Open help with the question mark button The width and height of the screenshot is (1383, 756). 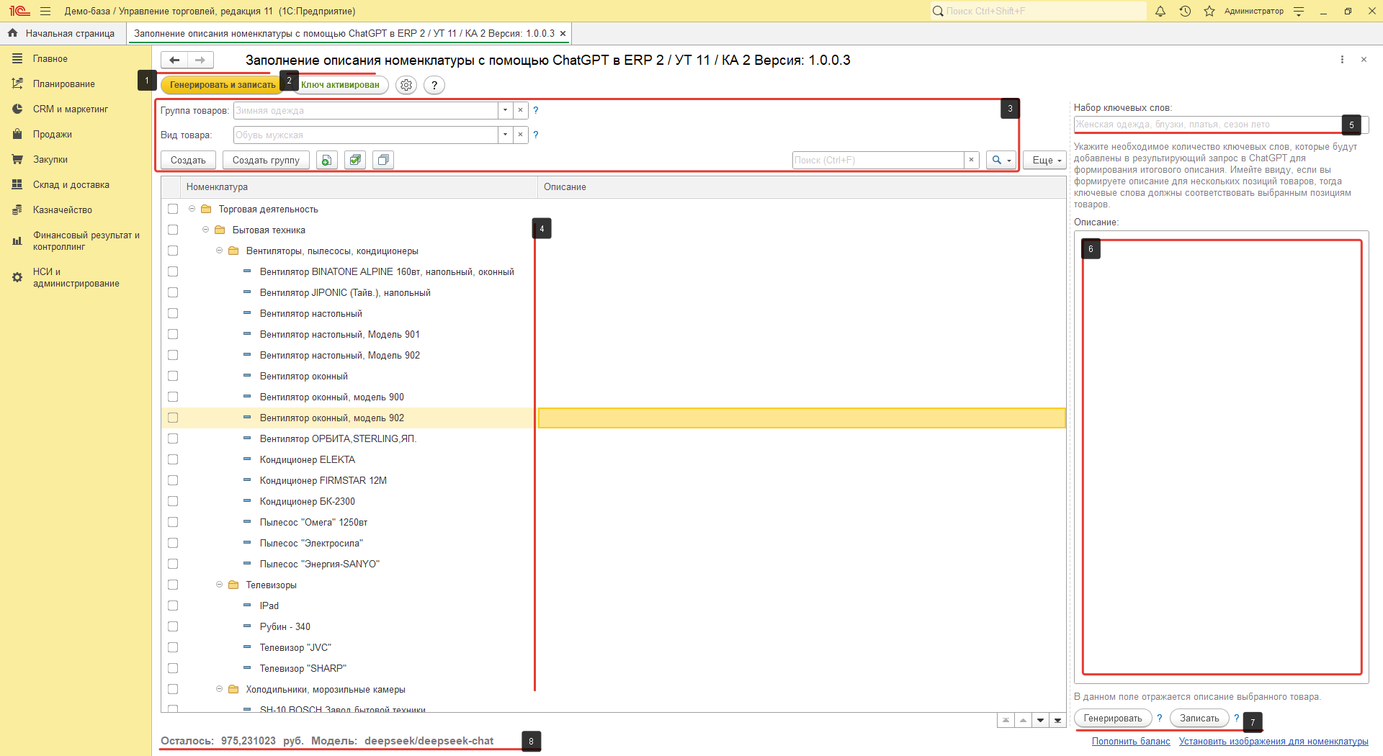click(x=434, y=85)
